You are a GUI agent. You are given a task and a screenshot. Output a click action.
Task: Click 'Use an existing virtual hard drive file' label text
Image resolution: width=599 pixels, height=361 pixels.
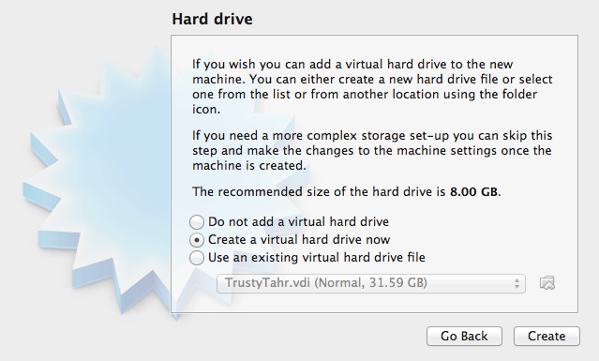[x=317, y=258]
